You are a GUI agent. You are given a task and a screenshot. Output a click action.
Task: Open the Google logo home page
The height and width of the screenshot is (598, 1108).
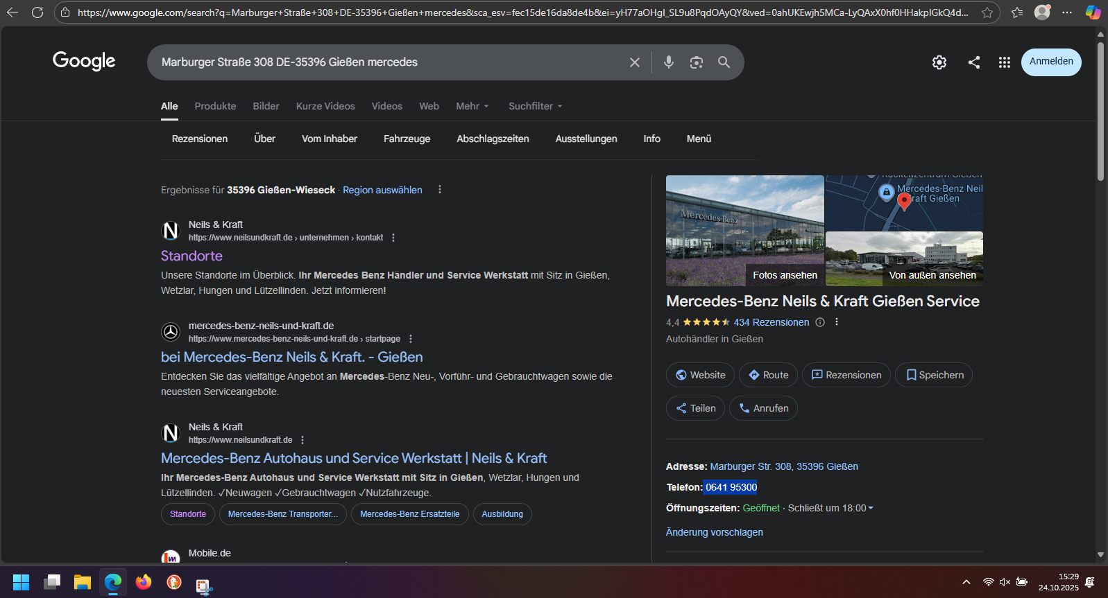(84, 61)
